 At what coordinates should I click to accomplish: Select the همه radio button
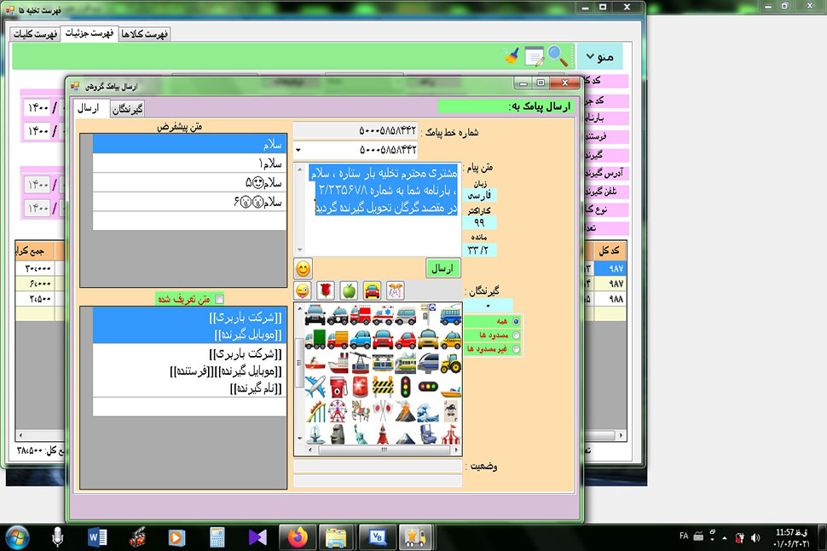point(516,321)
